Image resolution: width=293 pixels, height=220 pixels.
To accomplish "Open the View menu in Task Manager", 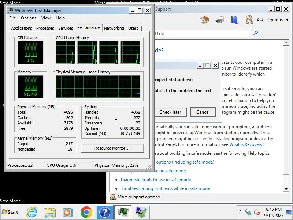I will (46, 18).
